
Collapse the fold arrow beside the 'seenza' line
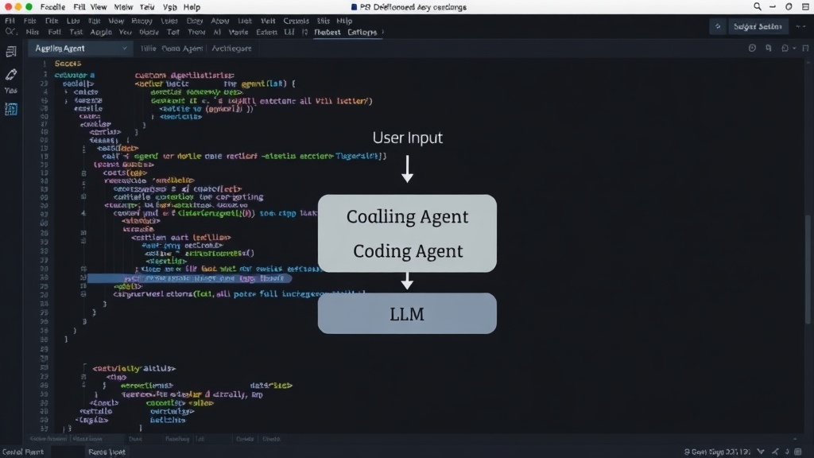67,100
